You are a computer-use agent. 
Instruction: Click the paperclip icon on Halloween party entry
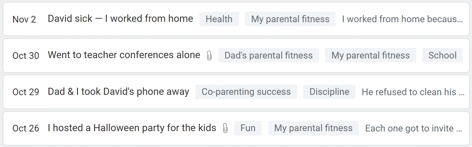point(225,128)
